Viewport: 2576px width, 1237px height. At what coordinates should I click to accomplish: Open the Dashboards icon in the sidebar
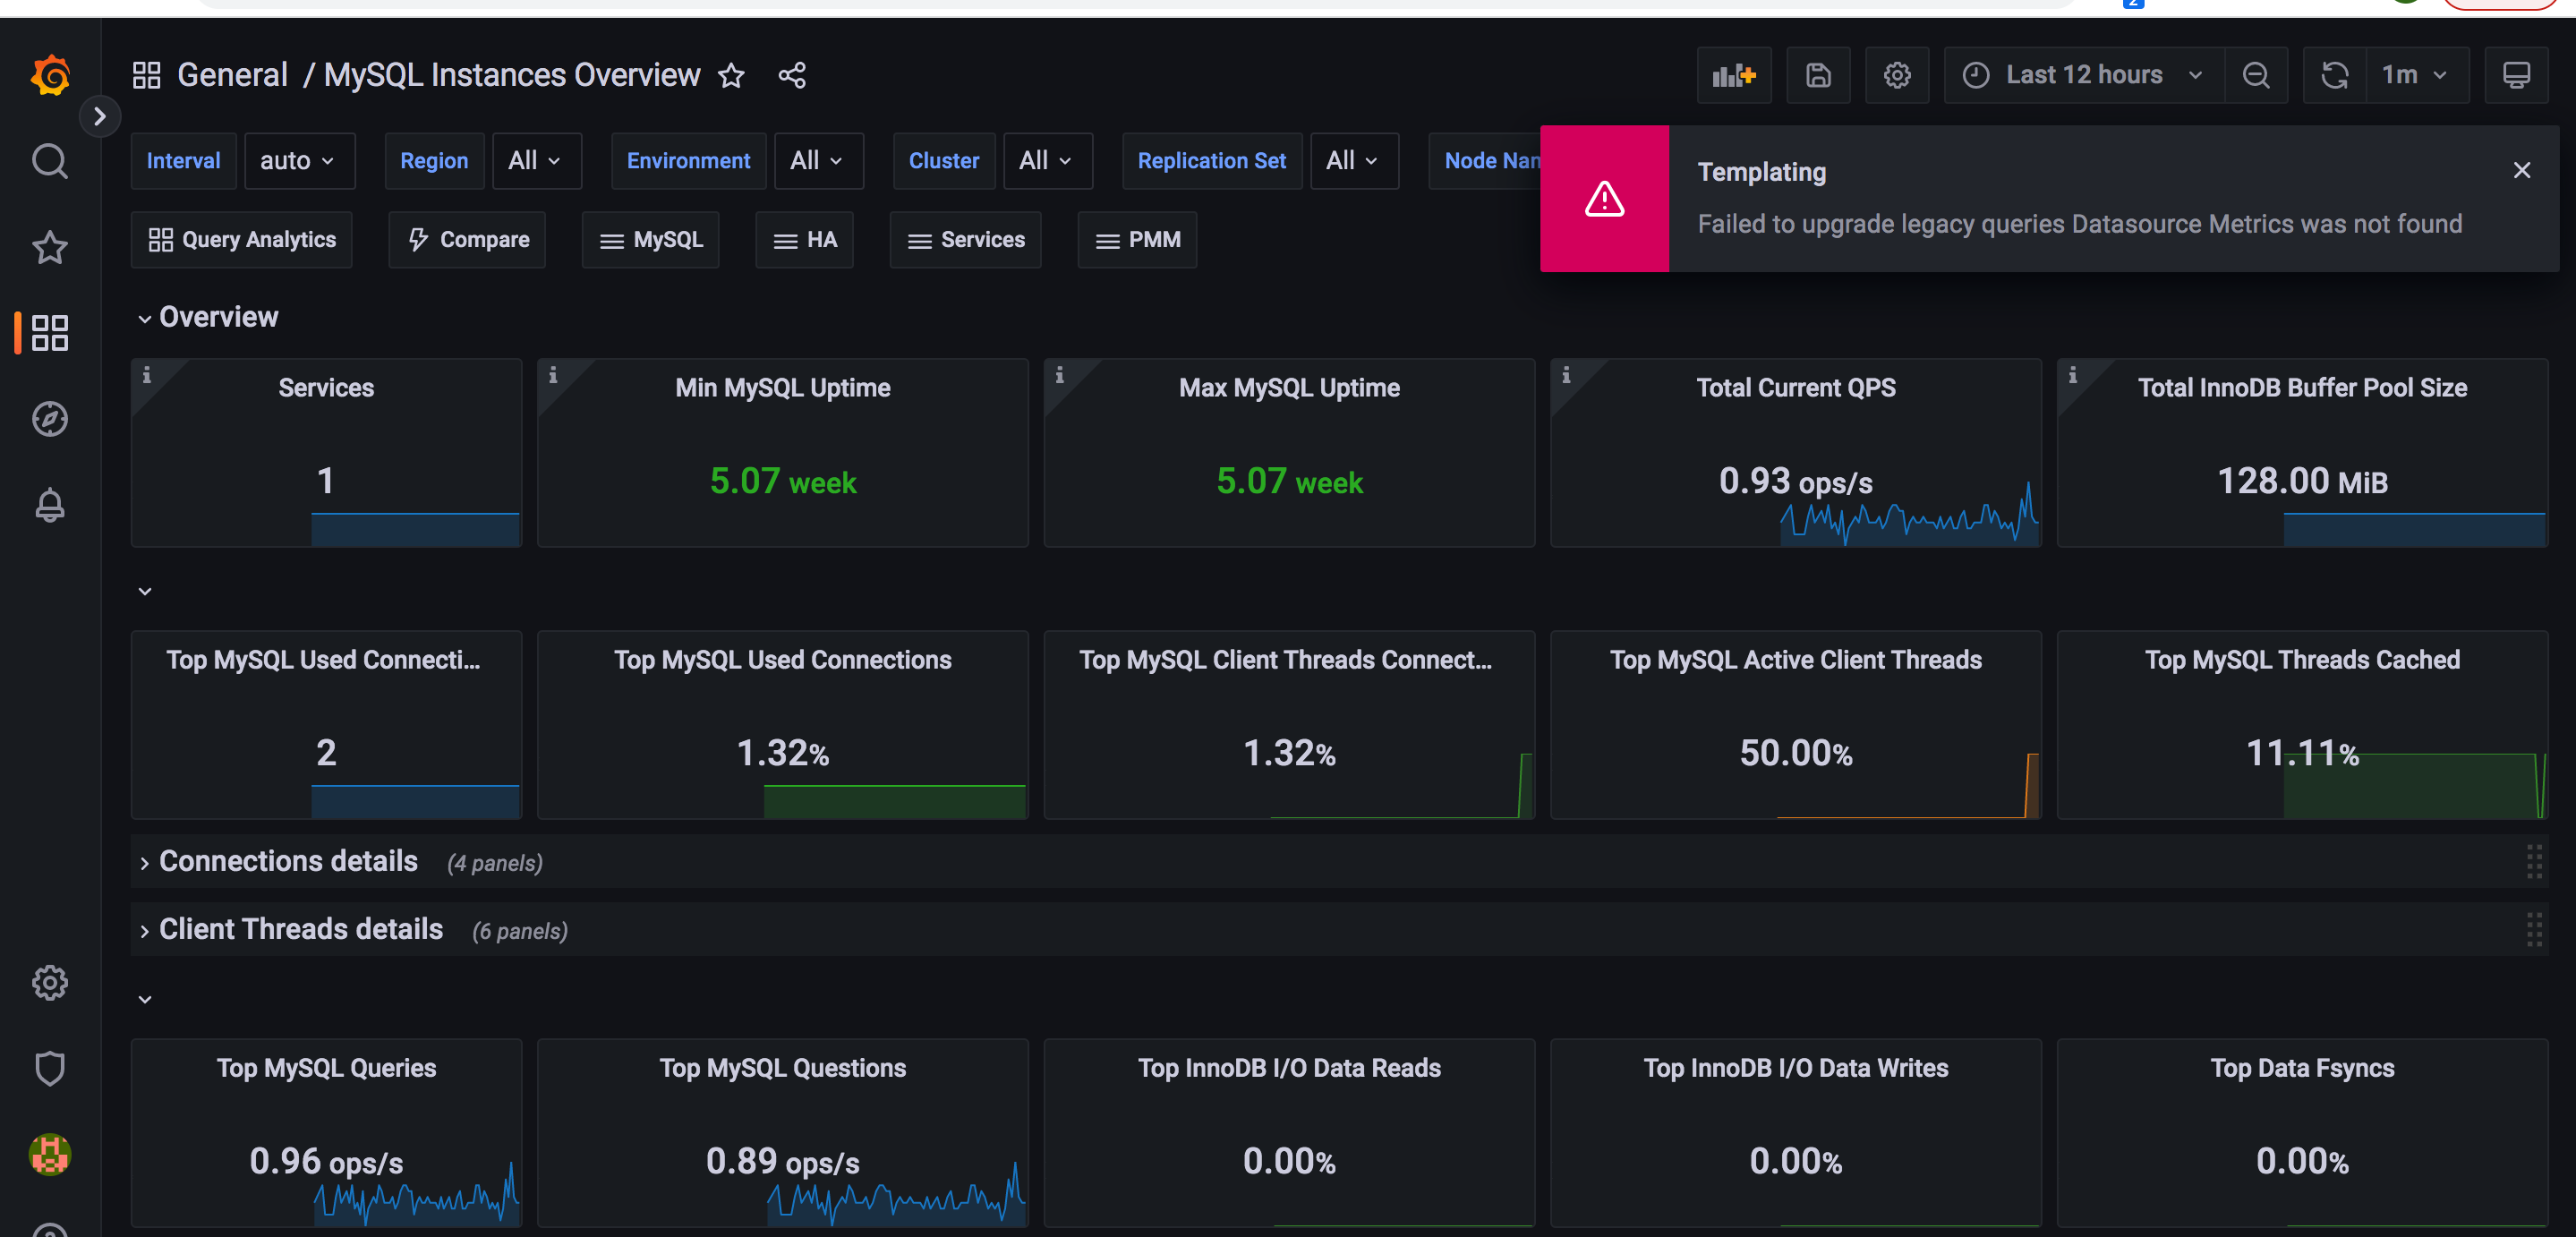[50, 333]
